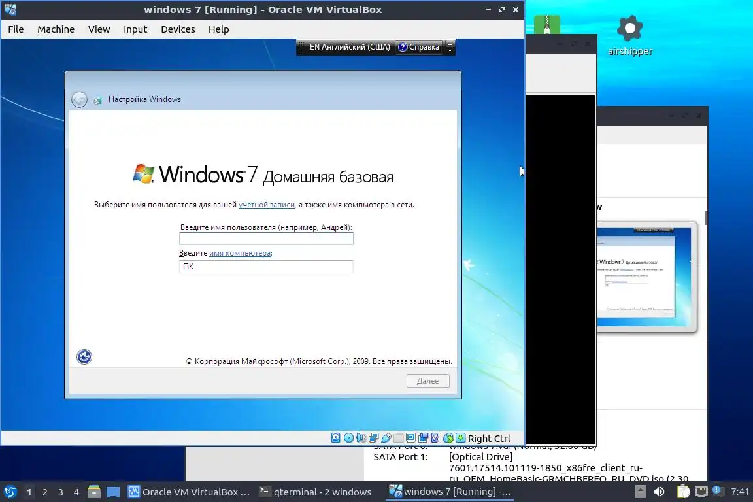
Task: Click the Справка help button in language bar
Action: click(419, 47)
